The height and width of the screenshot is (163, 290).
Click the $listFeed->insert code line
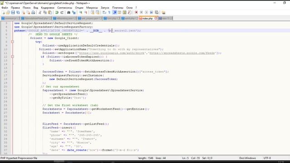pos(59,128)
